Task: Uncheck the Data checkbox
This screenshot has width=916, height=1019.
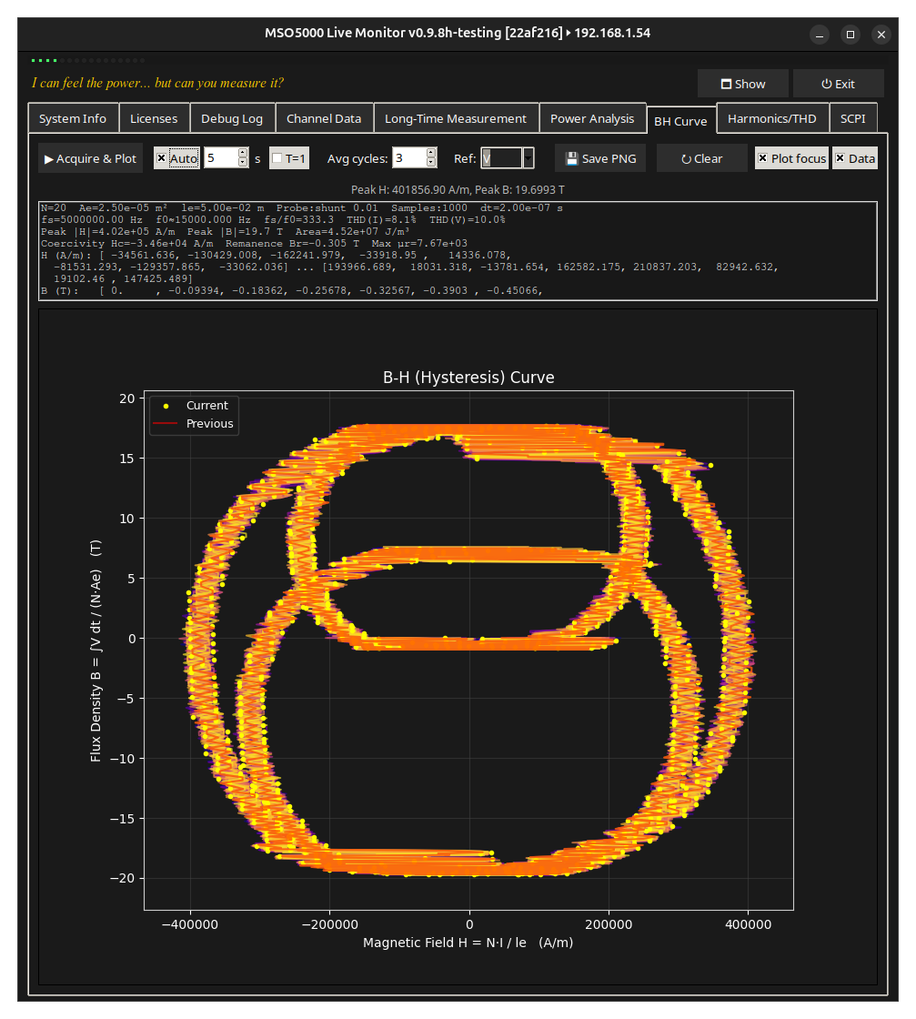Action: 841,158
